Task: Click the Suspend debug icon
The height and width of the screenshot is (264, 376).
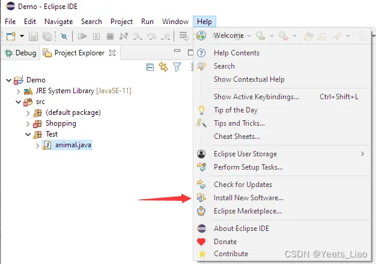Action: point(96,37)
